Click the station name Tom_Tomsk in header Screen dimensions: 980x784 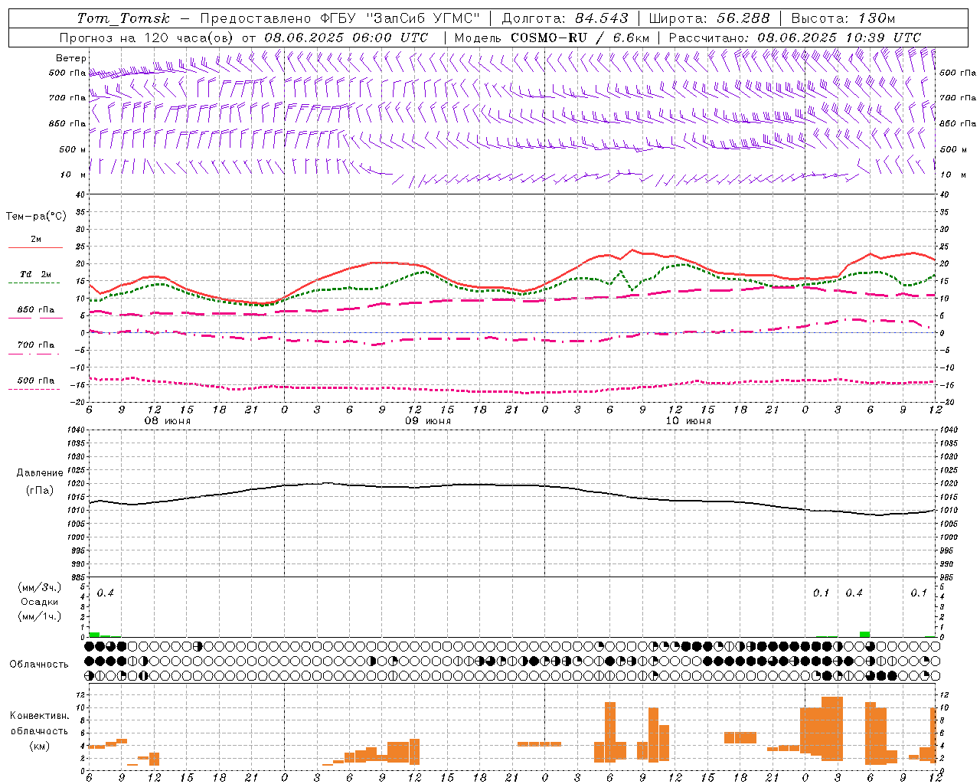click(123, 18)
